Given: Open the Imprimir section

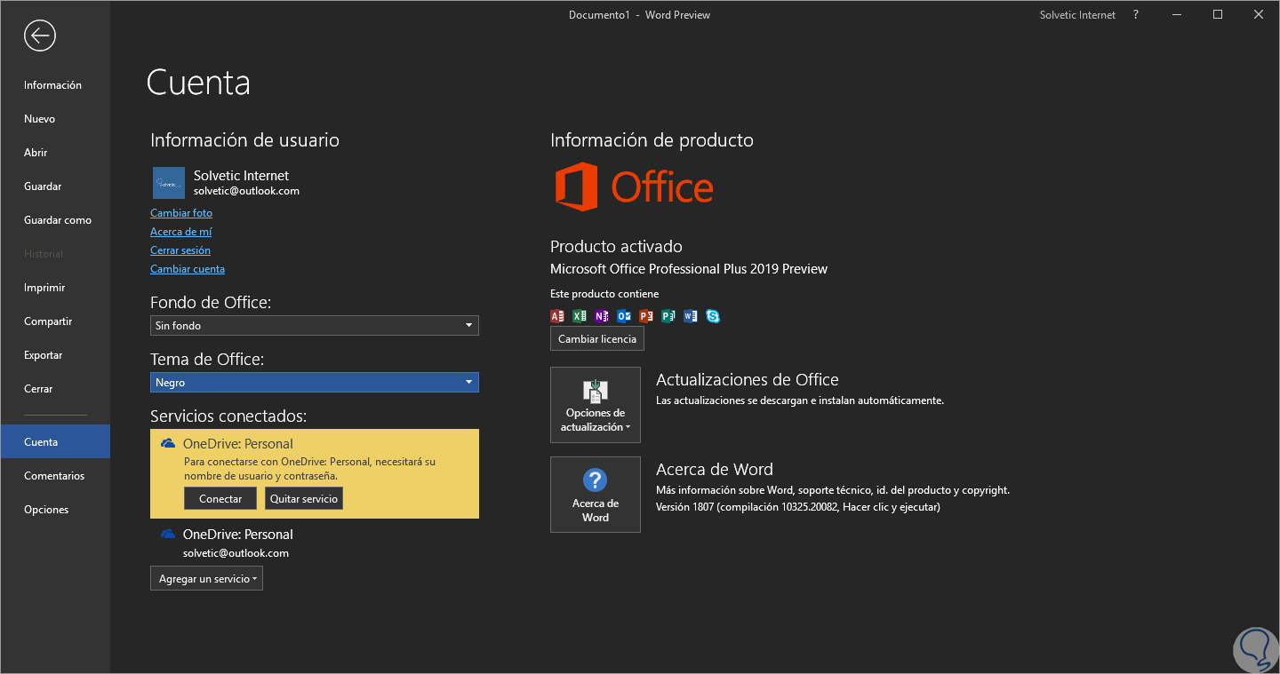Looking at the screenshot, I should point(55,288).
